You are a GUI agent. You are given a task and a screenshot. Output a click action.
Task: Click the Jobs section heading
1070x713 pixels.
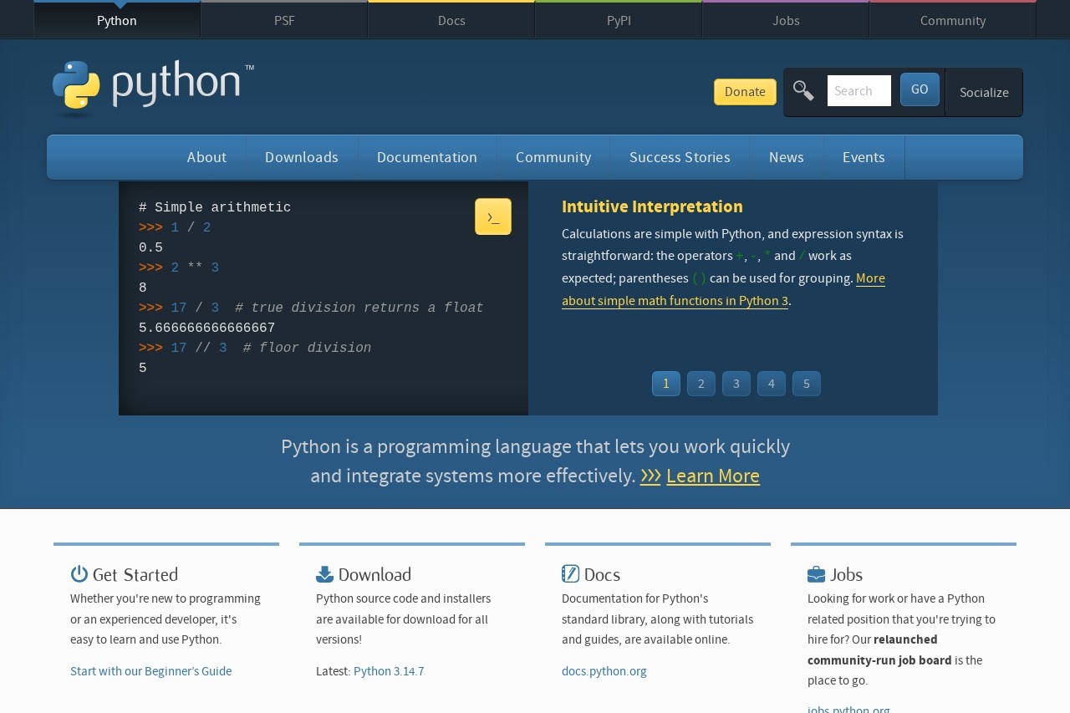(x=846, y=574)
